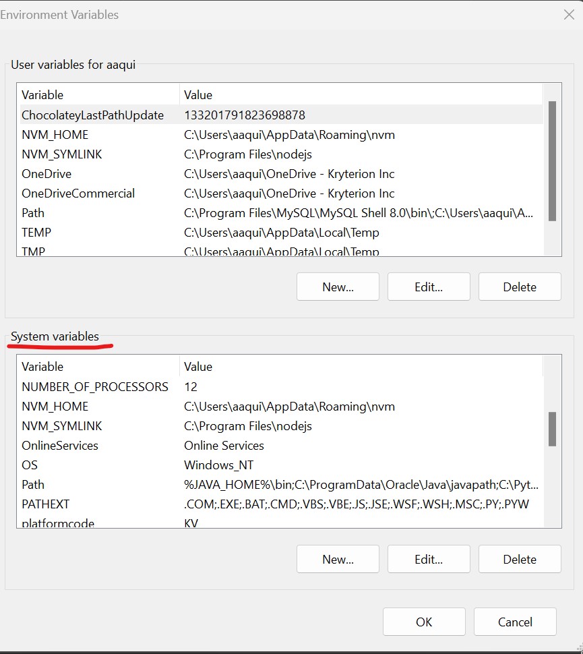Image resolution: width=583 pixels, height=654 pixels.
Task: Select the NUMBER_OF_PROCESSORS system variable
Action: coord(95,387)
